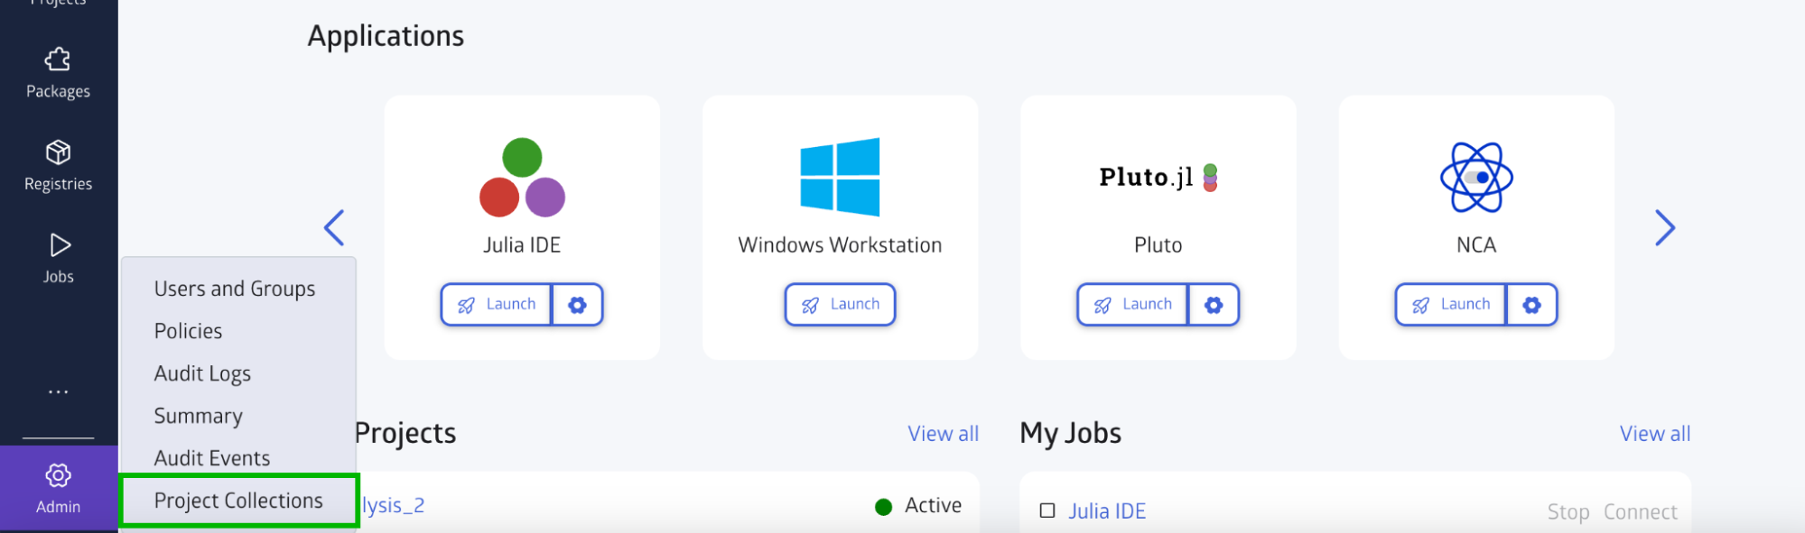Select Users and Groups menu item

click(x=235, y=289)
